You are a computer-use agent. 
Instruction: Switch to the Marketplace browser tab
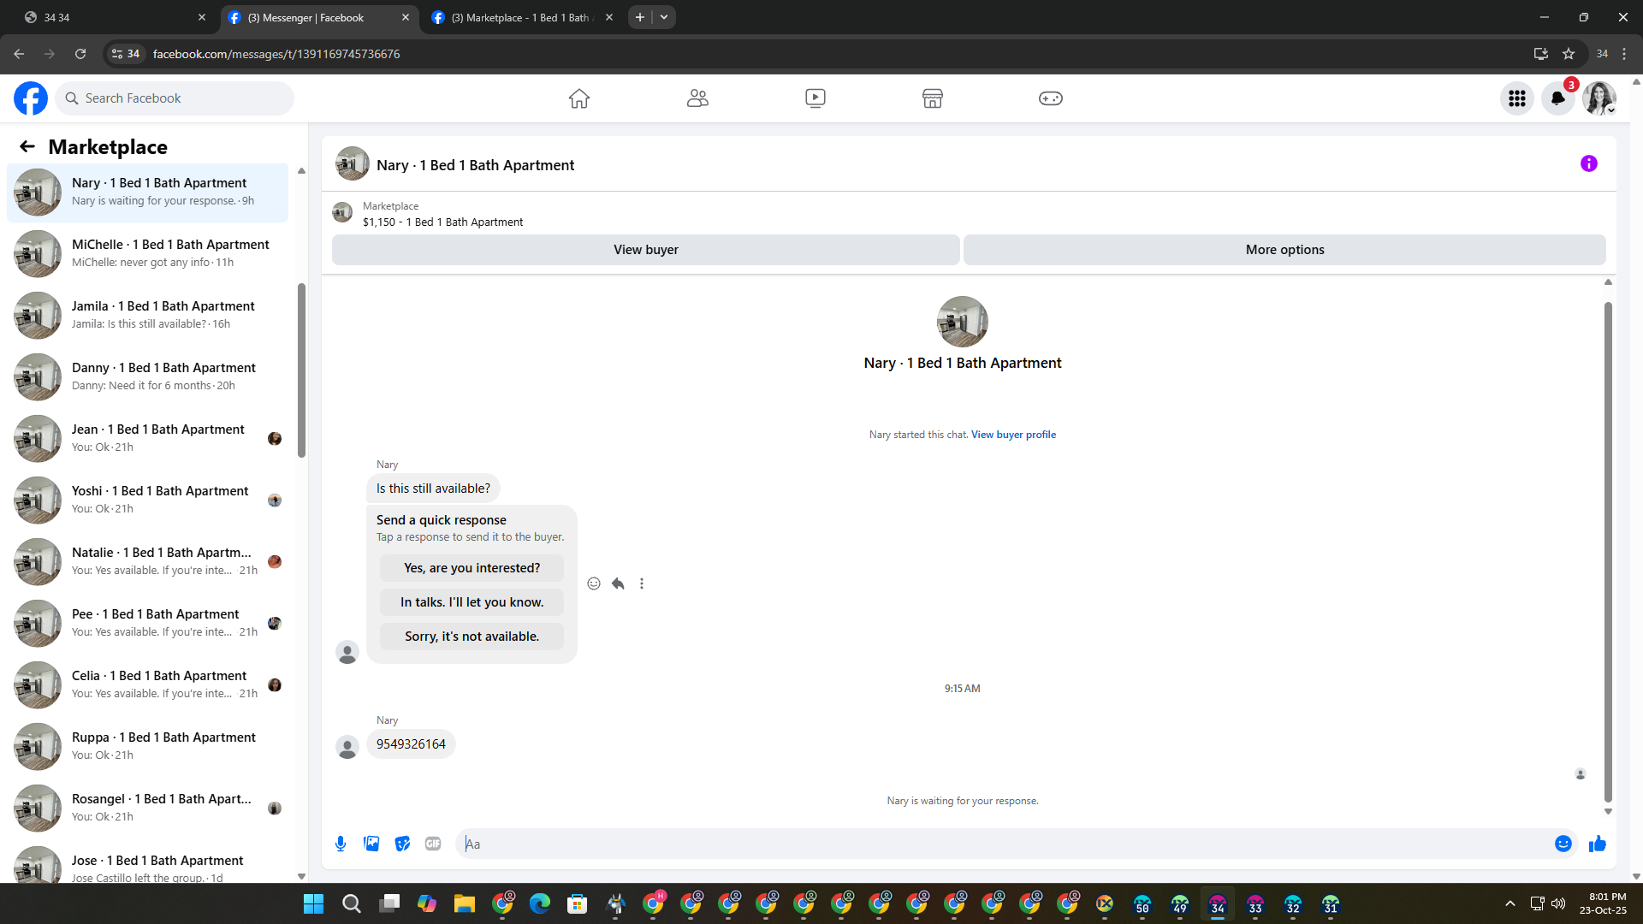520,17
